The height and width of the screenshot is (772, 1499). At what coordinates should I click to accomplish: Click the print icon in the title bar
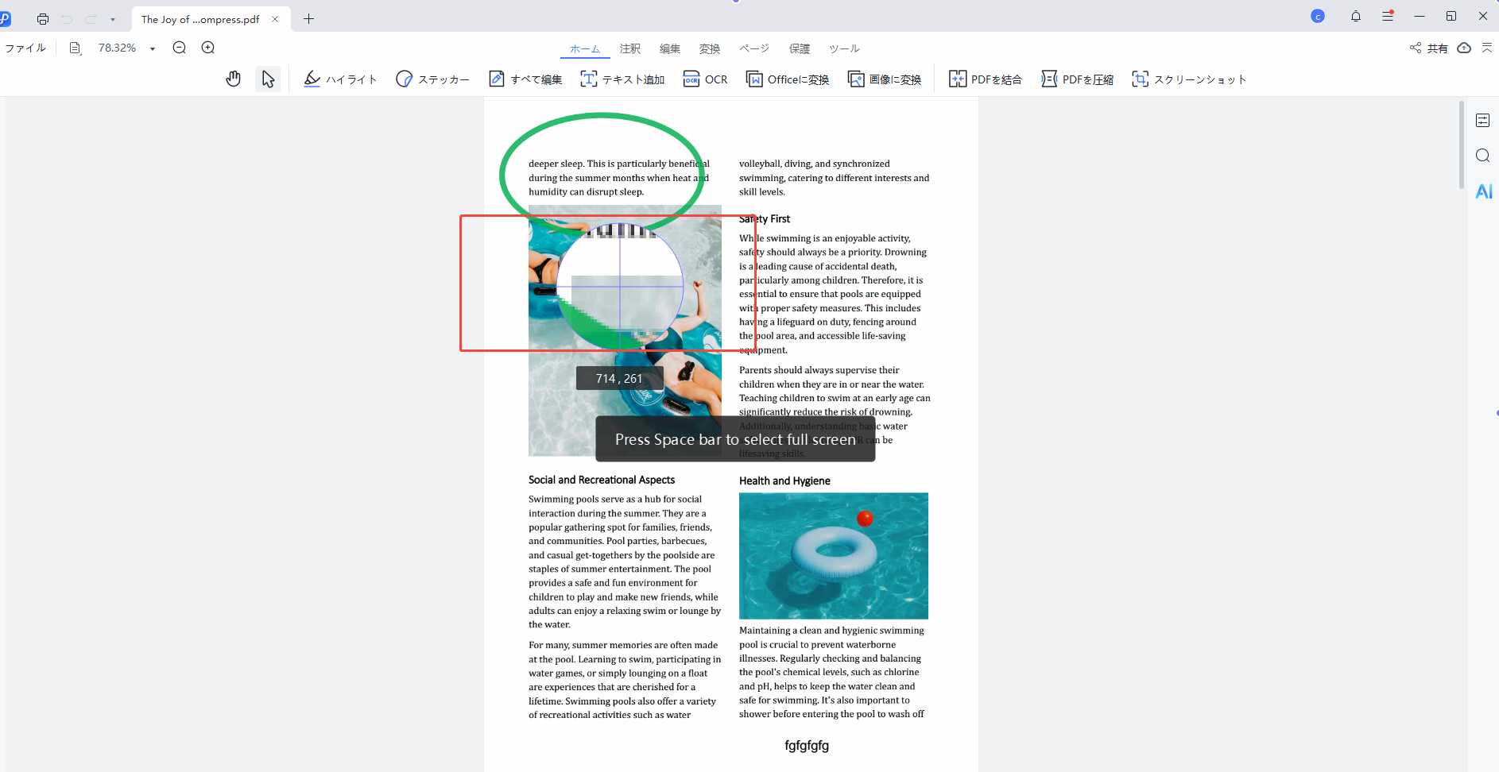coord(43,19)
